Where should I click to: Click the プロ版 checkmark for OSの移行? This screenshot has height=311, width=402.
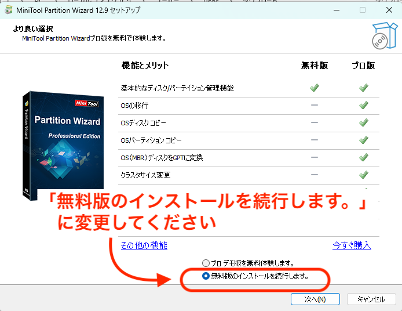[x=364, y=105]
